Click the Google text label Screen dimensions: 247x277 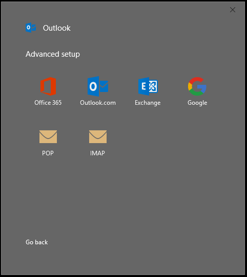[197, 103]
